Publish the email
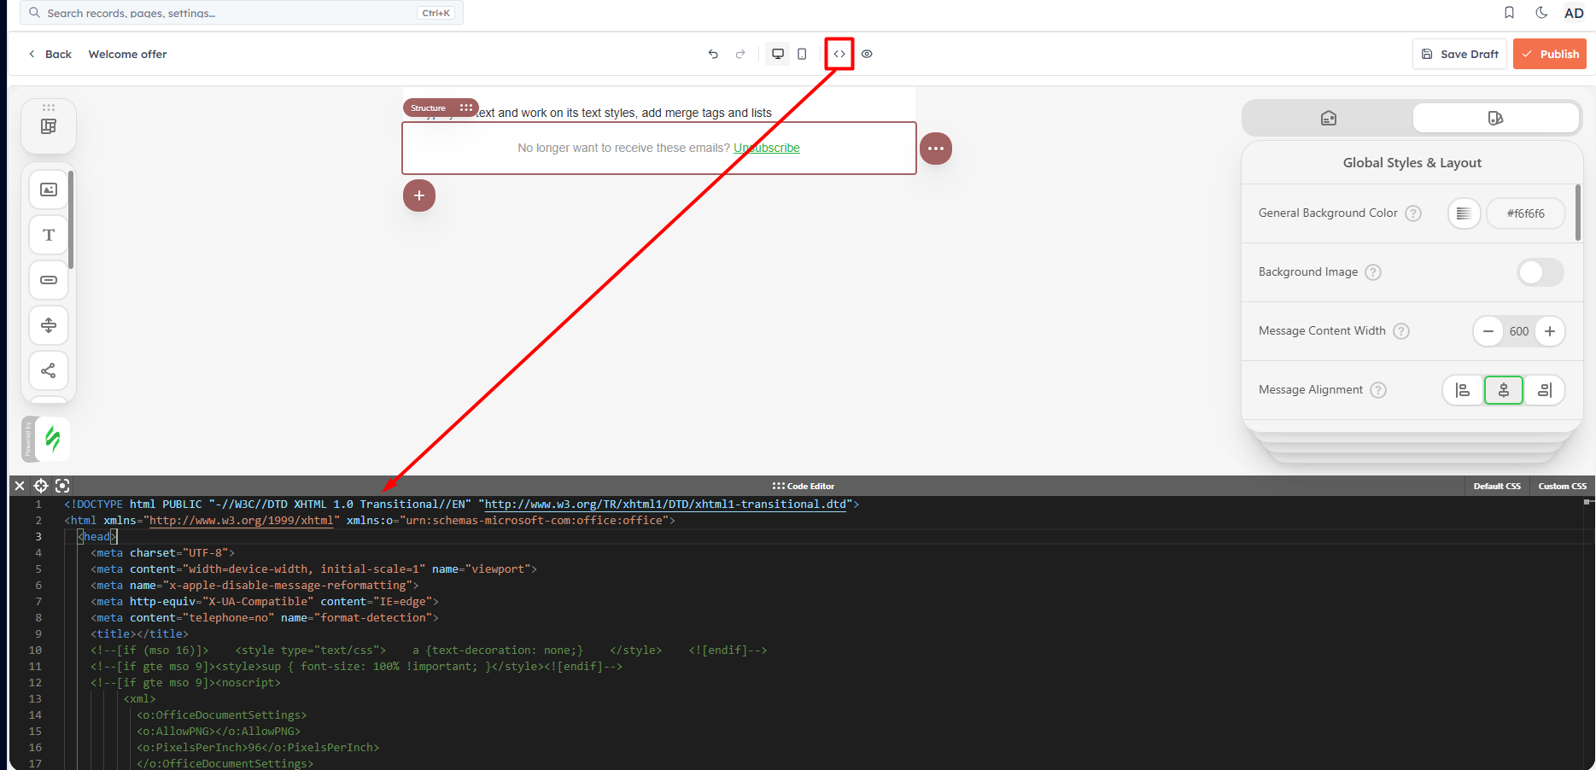The height and width of the screenshot is (770, 1596). pyautogui.click(x=1550, y=54)
